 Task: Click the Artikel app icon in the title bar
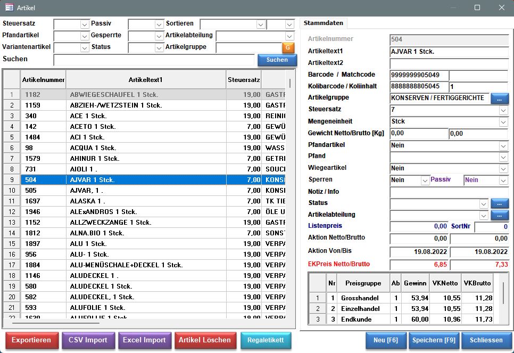(x=9, y=7)
